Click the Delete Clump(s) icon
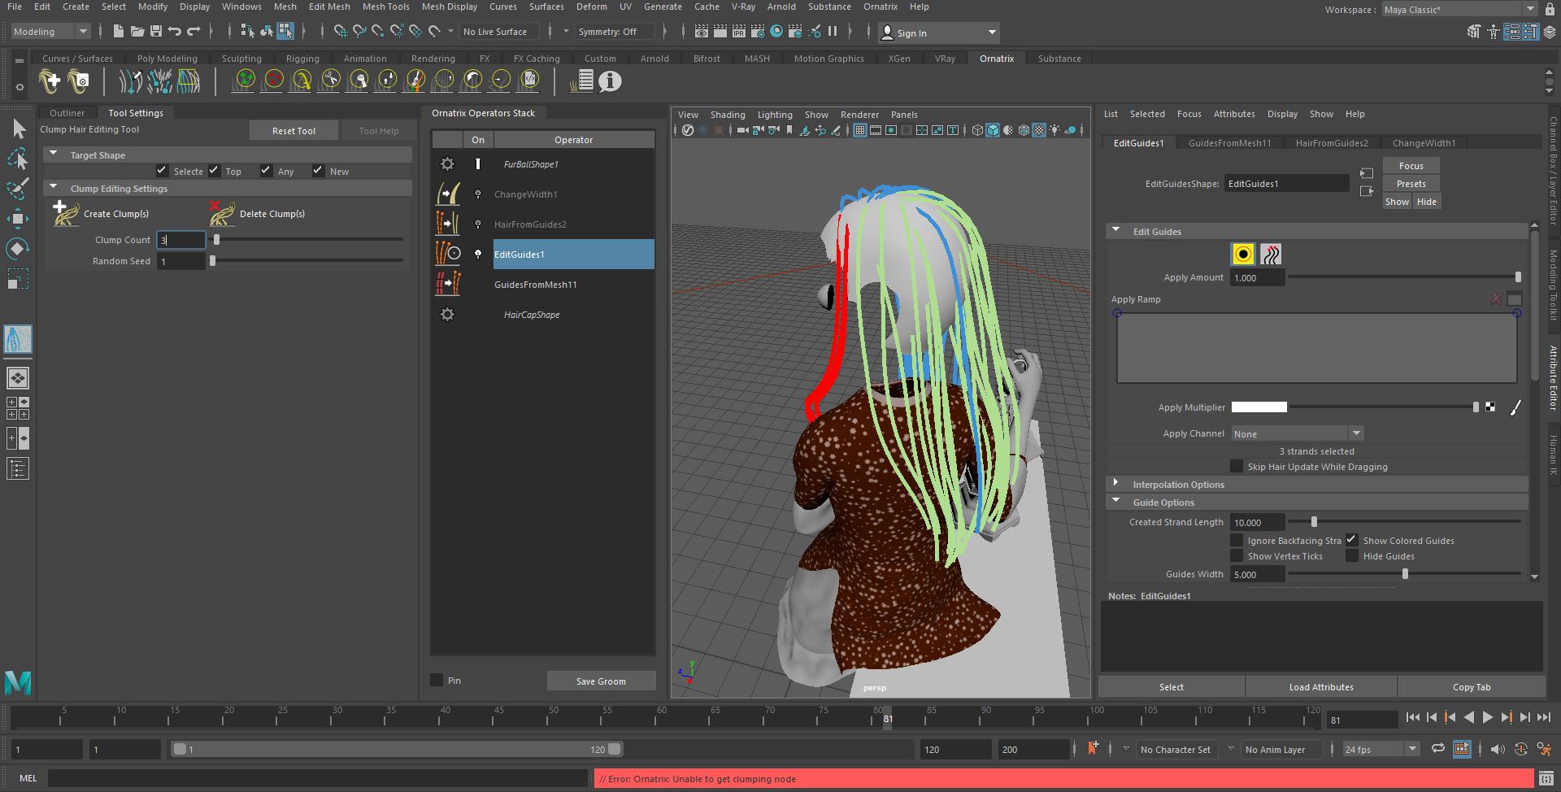Screen dimensions: 1561x792 click(221, 213)
